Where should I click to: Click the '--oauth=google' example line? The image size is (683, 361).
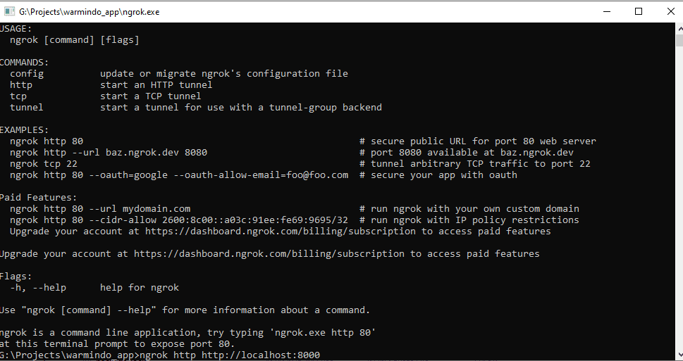179,175
